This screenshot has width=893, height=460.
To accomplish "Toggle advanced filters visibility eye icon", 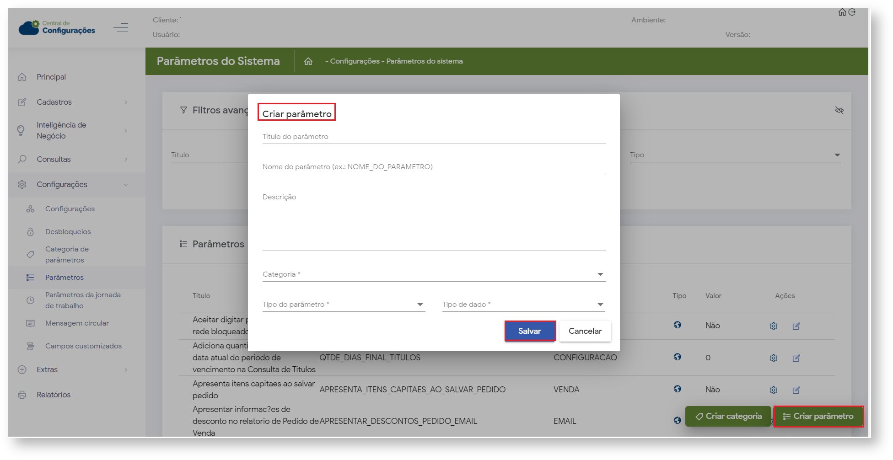I will [x=839, y=110].
